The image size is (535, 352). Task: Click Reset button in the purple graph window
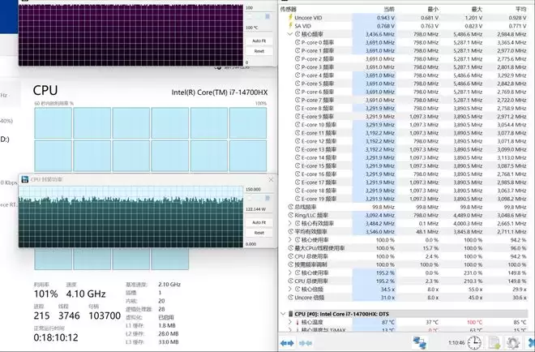point(259,50)
